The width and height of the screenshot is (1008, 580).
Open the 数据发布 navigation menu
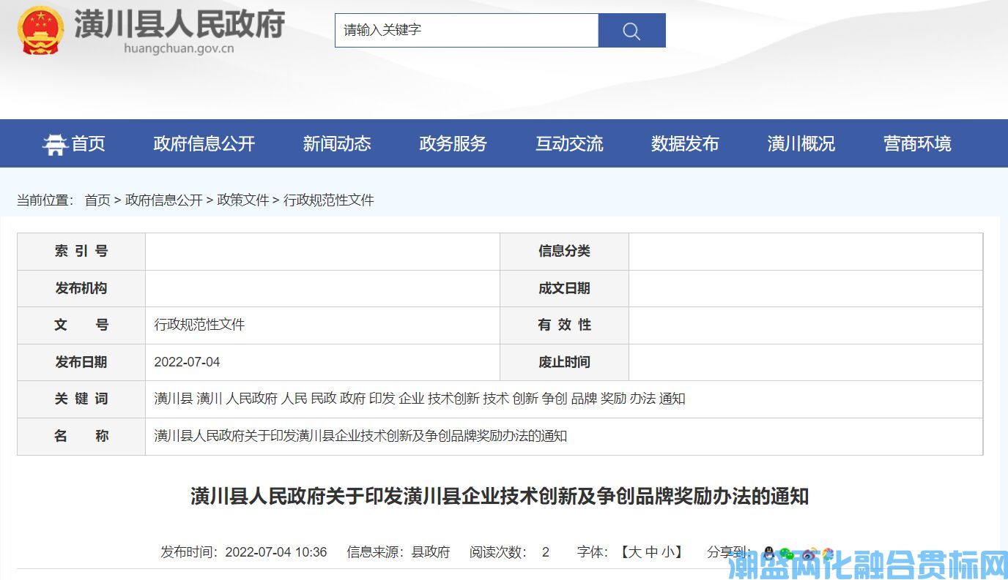click(685, 143)
